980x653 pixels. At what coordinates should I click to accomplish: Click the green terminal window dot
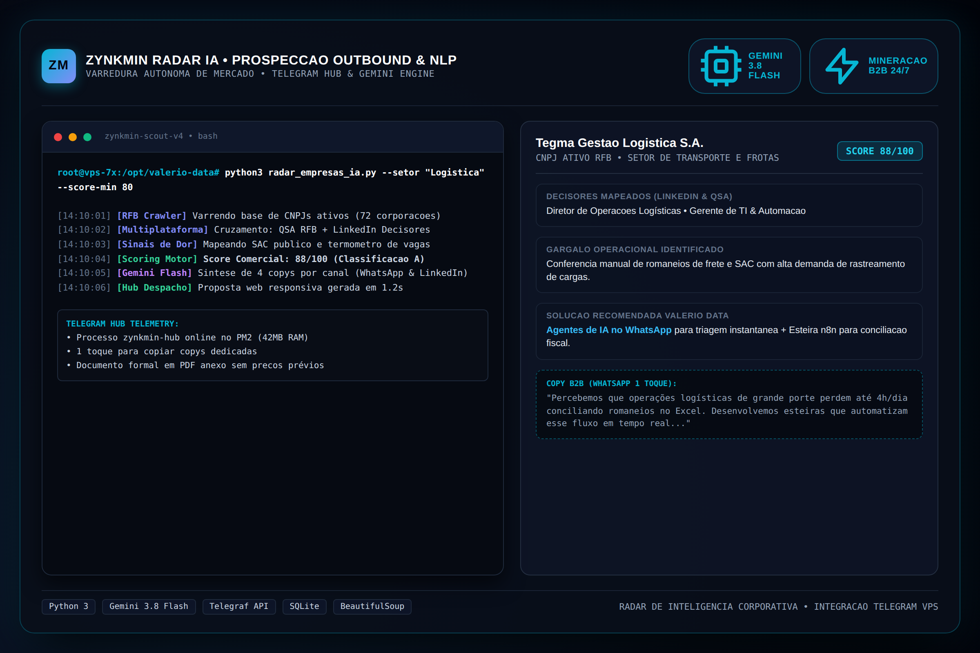point(87,137)
